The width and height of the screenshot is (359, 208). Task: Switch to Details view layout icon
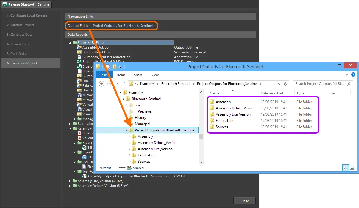(x=346, y=168)
